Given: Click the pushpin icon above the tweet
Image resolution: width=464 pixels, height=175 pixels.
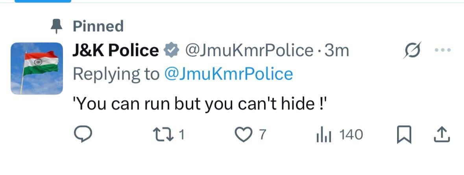Looking at the screenshot, I should [x=57, y=26].
